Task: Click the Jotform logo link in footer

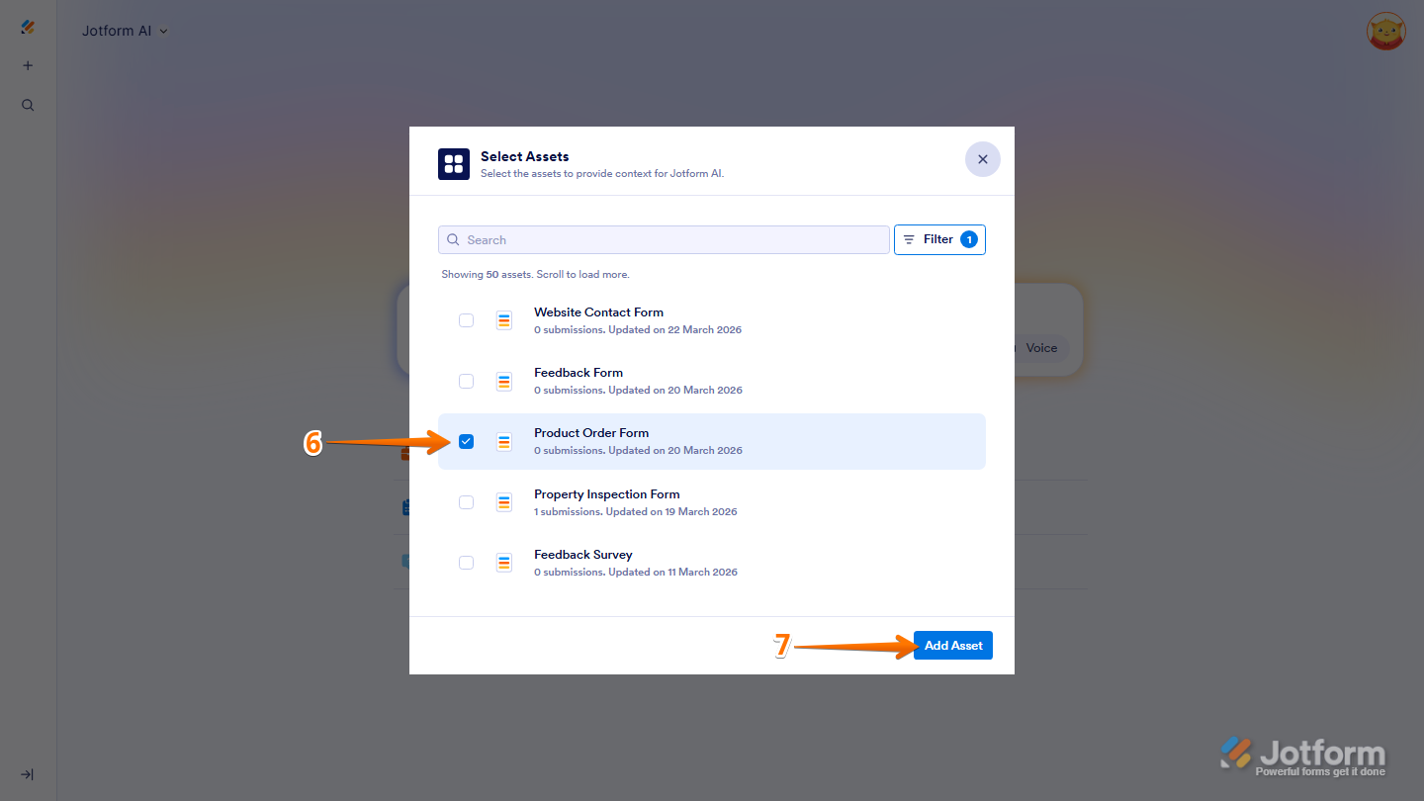Action: (1298, 752)
